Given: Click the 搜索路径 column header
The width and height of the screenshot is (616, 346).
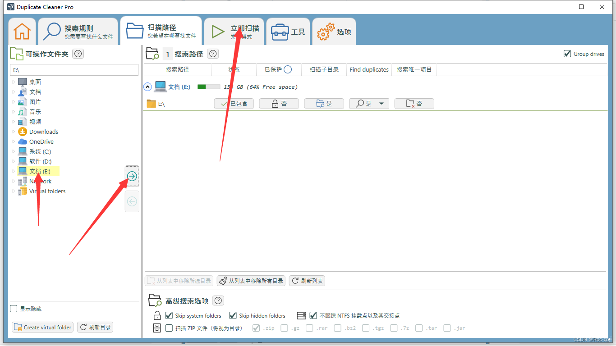Looking at the screenshot, I should [x=177, y=69].
